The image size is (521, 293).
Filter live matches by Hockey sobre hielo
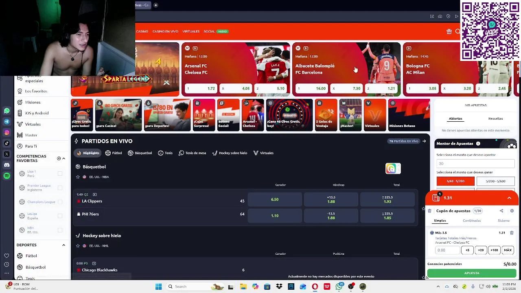click(230, 153)
